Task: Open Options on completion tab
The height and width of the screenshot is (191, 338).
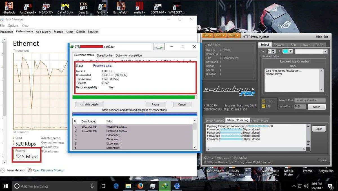Action: click(x=129, y=55)
